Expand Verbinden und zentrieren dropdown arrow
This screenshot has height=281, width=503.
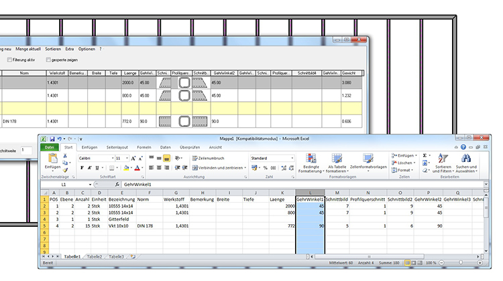point(245,168)
